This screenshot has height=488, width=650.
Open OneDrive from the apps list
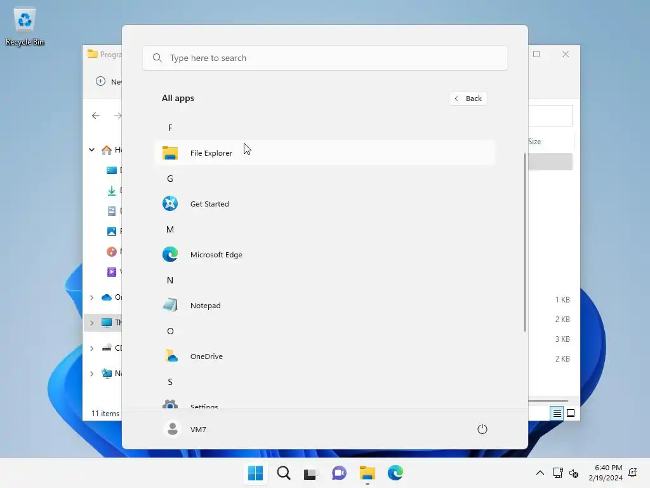coord(324,356)
